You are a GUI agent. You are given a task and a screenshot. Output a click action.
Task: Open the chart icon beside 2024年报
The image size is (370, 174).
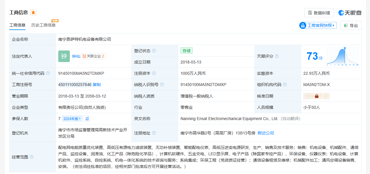[87, 119]
